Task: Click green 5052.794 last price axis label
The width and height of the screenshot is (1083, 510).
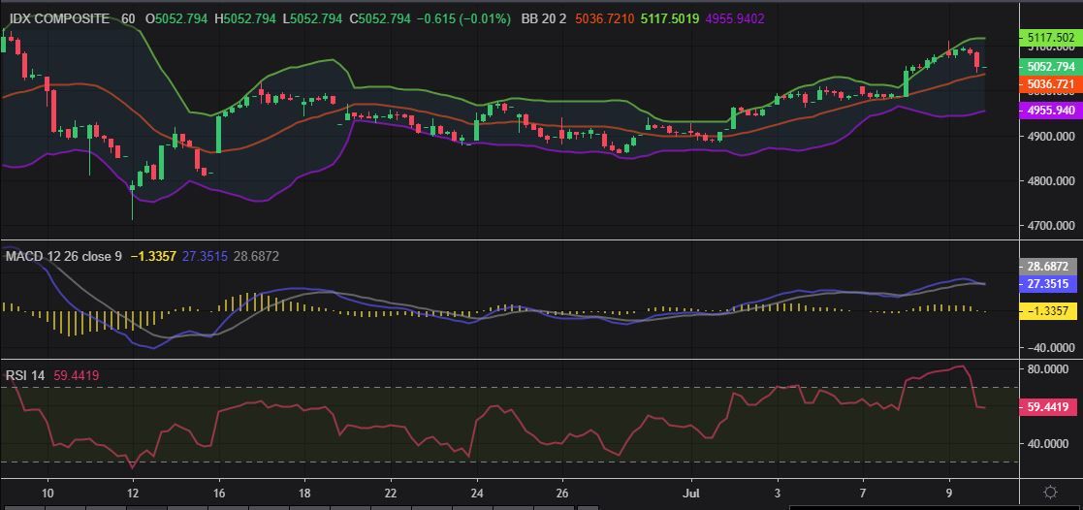Action: pyautogui.click(x=1050, y=67)
